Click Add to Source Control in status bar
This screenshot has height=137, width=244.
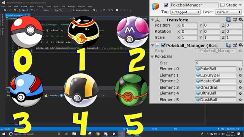point(230,129)
